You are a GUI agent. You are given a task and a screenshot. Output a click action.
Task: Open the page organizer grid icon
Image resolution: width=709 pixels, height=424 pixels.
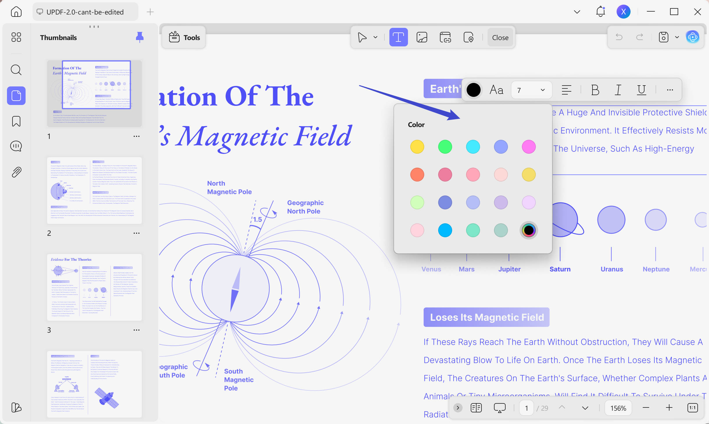coord(16,37)
